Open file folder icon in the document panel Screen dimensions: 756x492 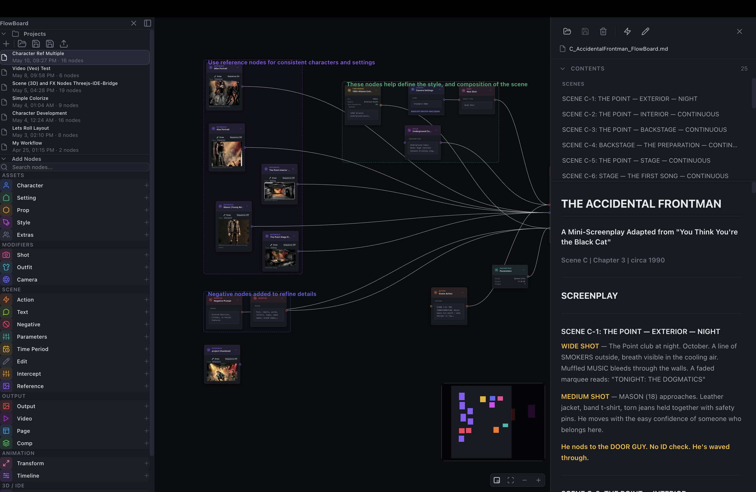pos(567,31)
